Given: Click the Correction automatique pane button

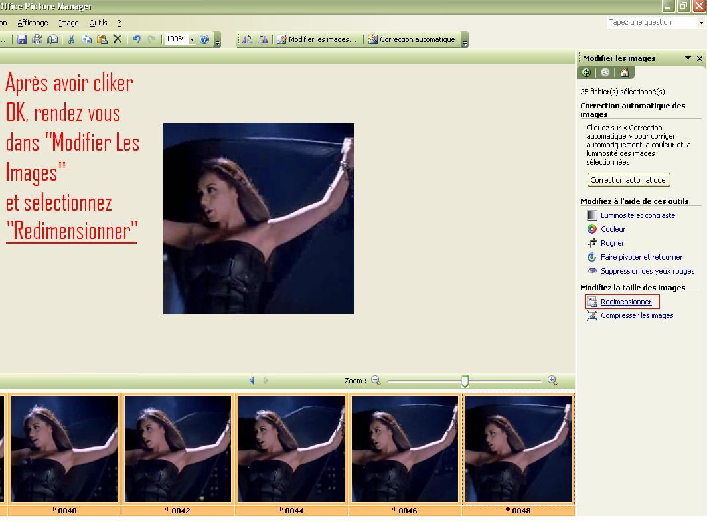Looking at the screenshot, I should (x=628, y=179).
